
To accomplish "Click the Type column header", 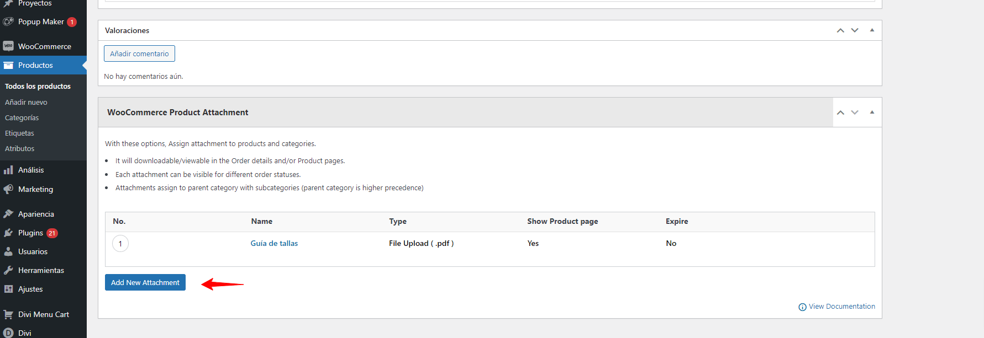I will (x=398, y=221).
